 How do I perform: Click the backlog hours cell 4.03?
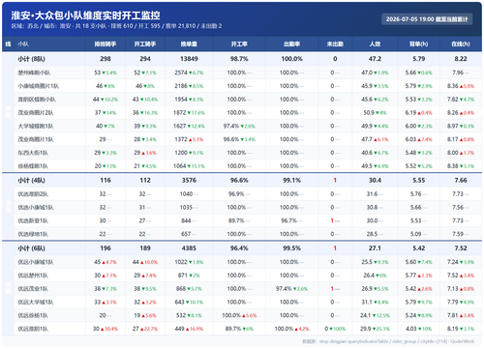pos(410,329)
